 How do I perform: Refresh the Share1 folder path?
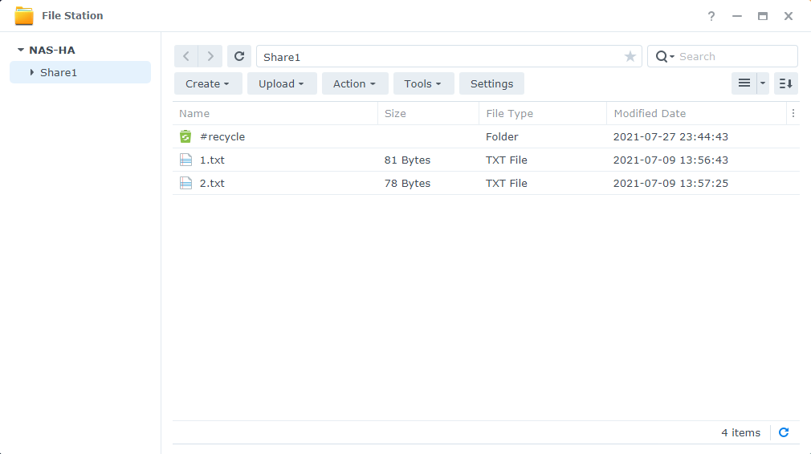click(239, 56)
